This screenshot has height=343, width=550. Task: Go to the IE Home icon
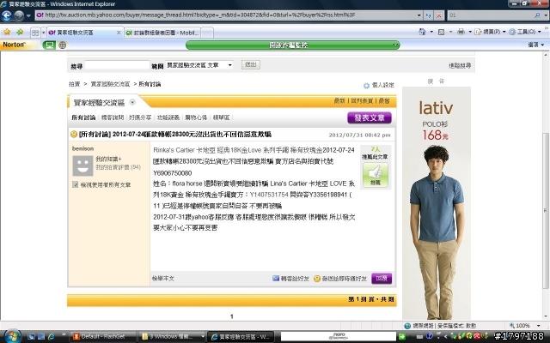click(422, 32)
